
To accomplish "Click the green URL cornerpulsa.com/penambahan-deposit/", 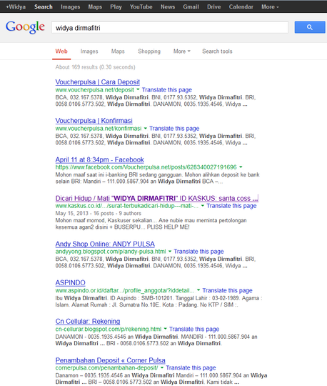I will [x=106, y=368].
